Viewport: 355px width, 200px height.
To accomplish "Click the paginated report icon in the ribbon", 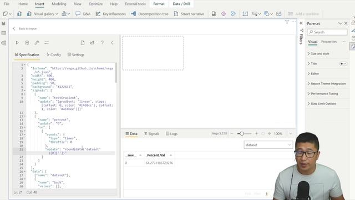I will coord(214,14).
